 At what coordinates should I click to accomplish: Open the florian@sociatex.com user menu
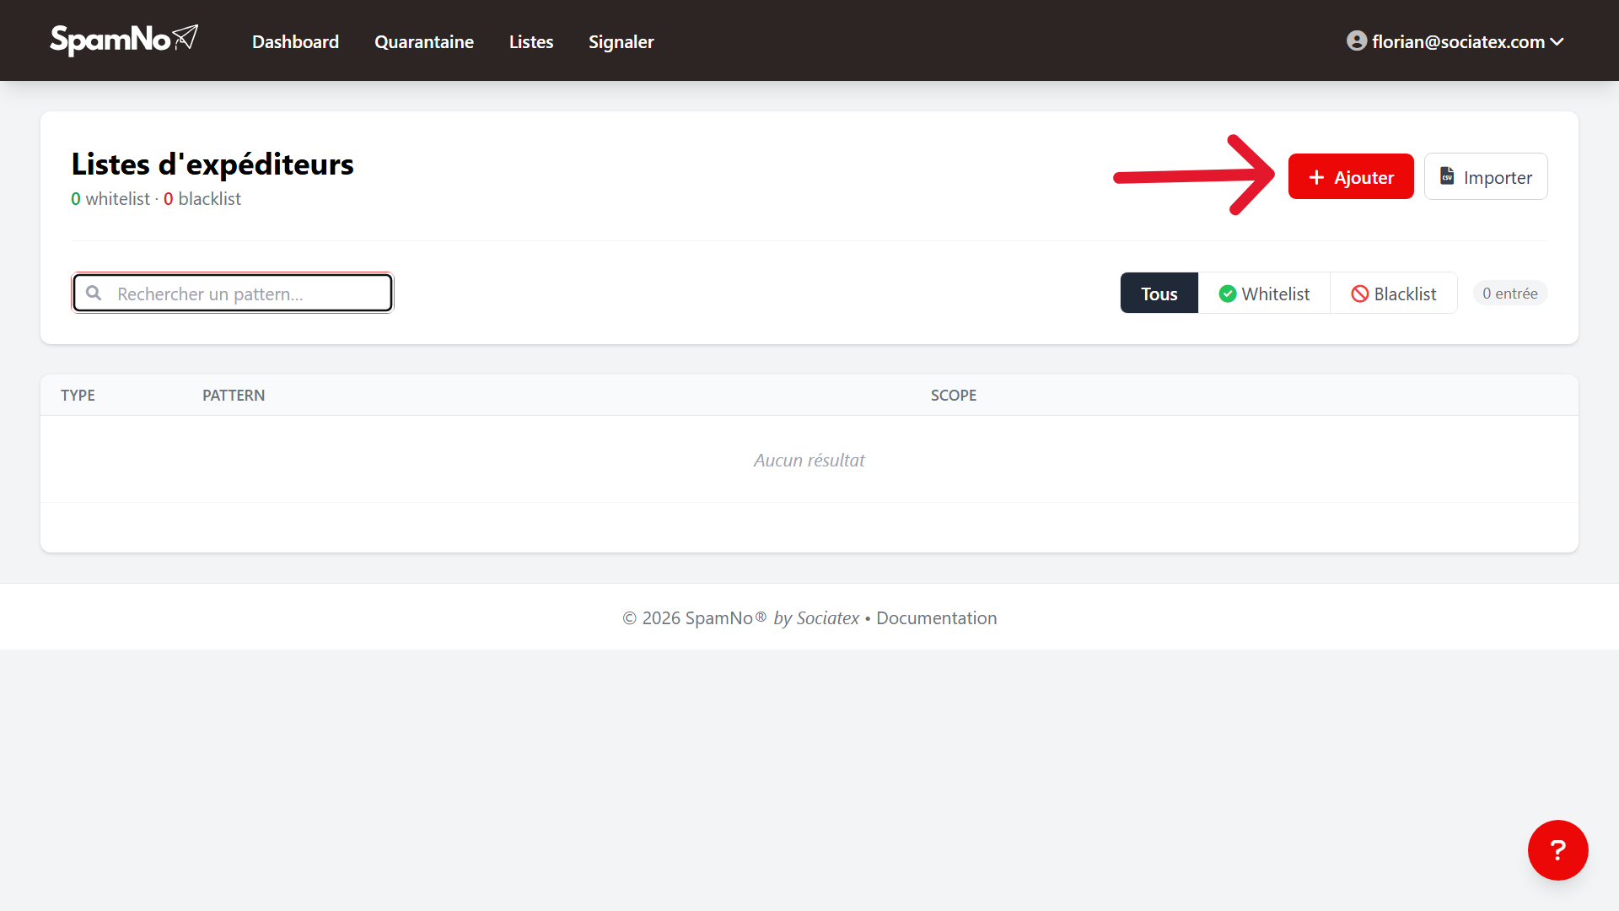pos(1455,41)
